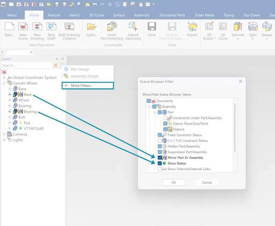Toggle the Assembly checkbox in filter
275x226 pixels.
(154, 107)
